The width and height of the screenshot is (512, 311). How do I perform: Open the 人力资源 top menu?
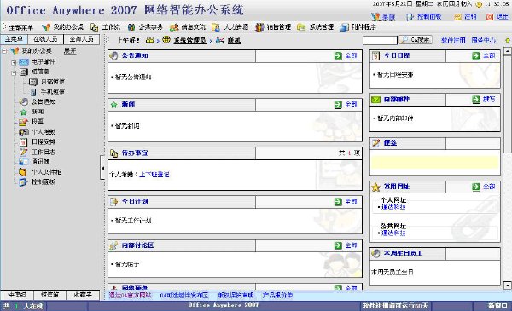click(230, 27)
